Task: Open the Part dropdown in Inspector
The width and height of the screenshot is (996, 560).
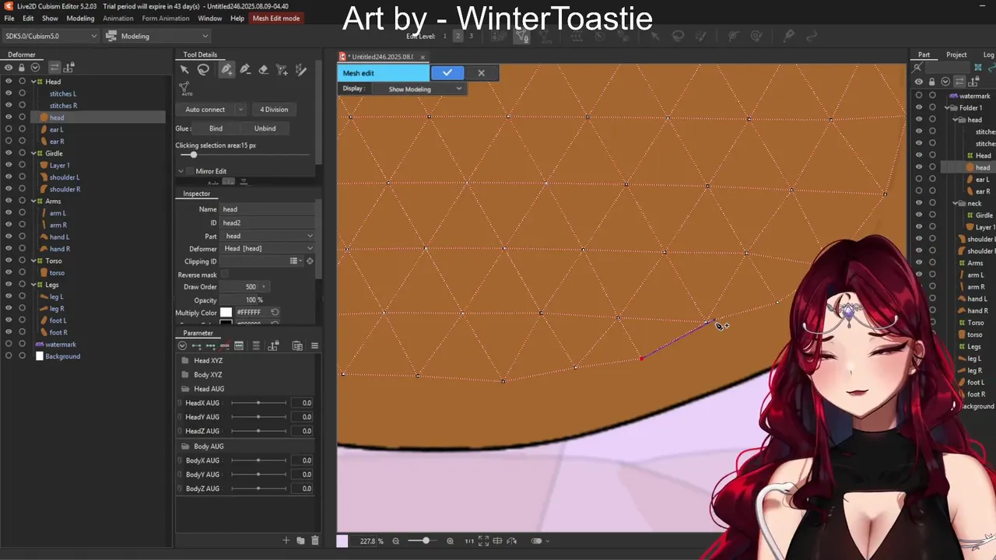Action: (268, 236)
